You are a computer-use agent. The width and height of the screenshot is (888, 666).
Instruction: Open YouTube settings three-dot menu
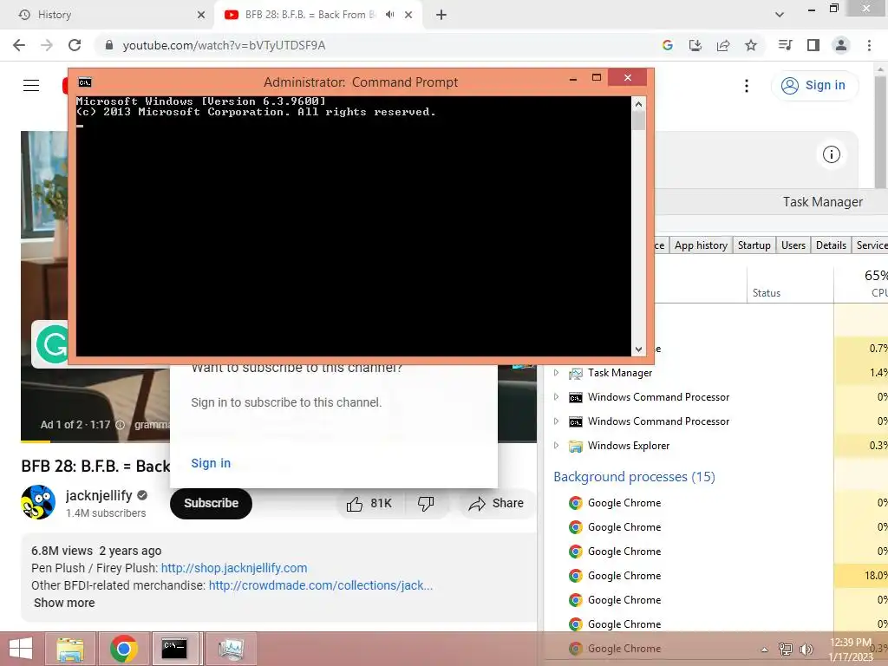(747, 86)
